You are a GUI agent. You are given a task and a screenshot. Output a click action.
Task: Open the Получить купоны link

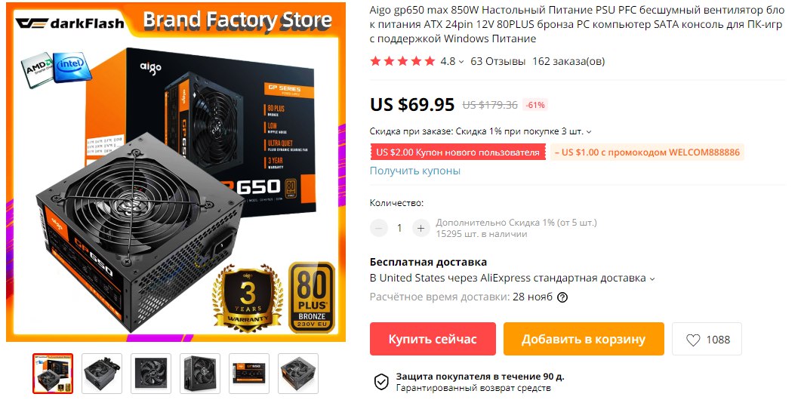414,171
